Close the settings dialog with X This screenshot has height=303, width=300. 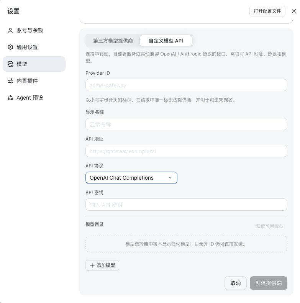[x=294, y=11]
